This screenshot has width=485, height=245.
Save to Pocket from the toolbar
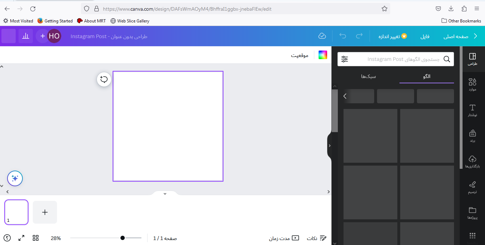[x=438, y=9]
